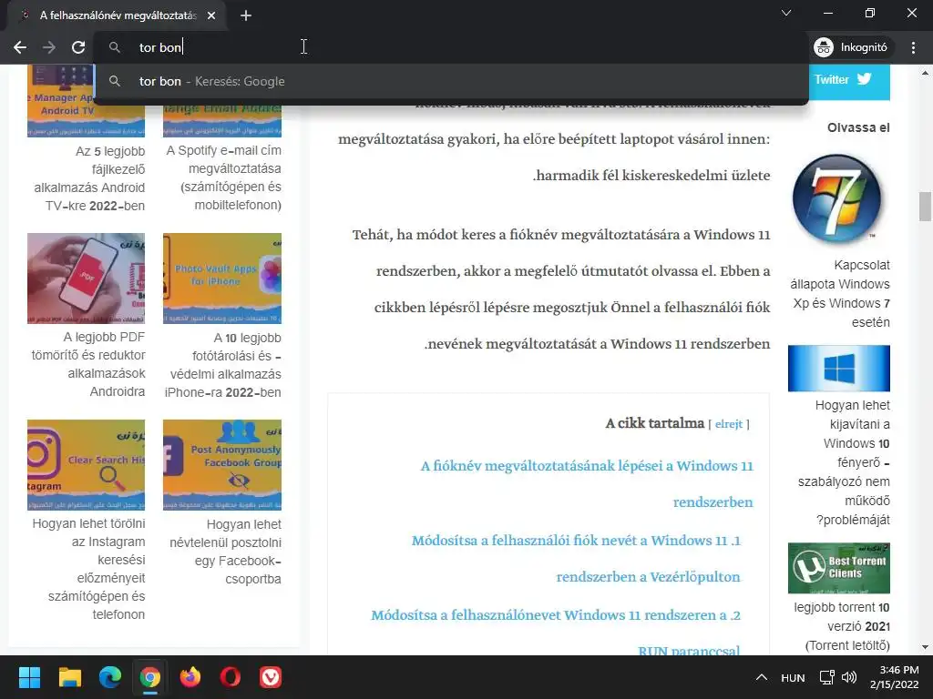Image resolution: width=933 pixels, height=699 pixels.
Task: Open the Best Torrent Clients thumbnail
Action: coord(839,568)
